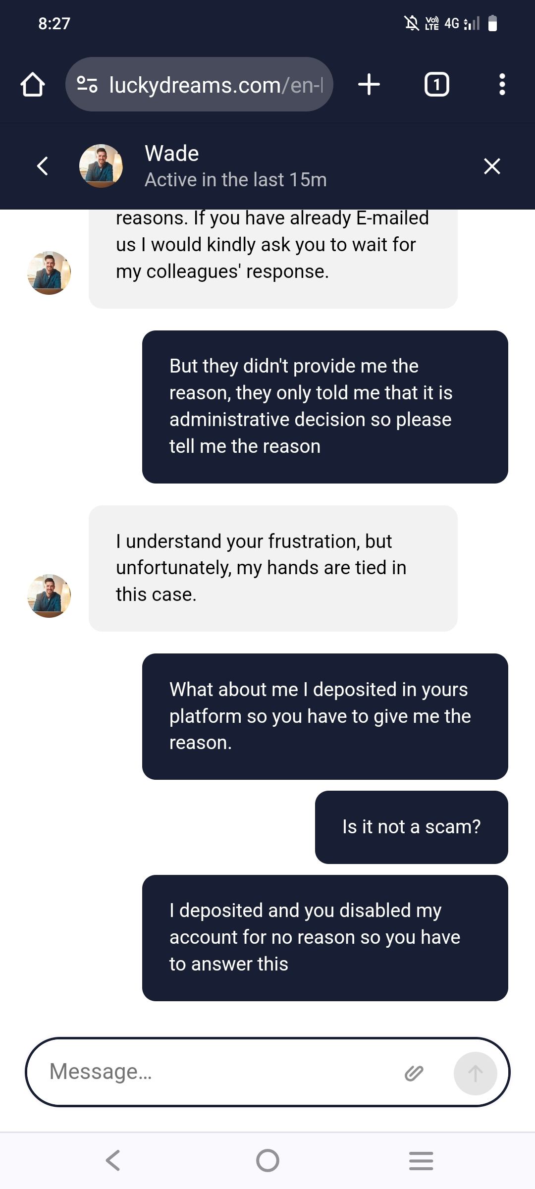Tap "Is it not a scam?" message
The height and width of the screenshot is (1189, 535).
[x=411, y=827]
